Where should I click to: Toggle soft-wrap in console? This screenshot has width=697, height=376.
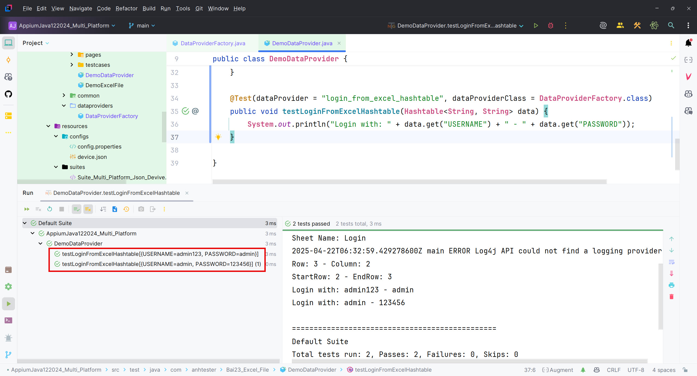click(671, 262)
